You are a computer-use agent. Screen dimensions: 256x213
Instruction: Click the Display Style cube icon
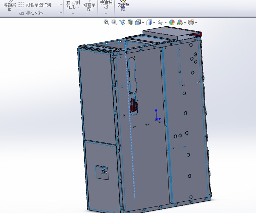149,22
